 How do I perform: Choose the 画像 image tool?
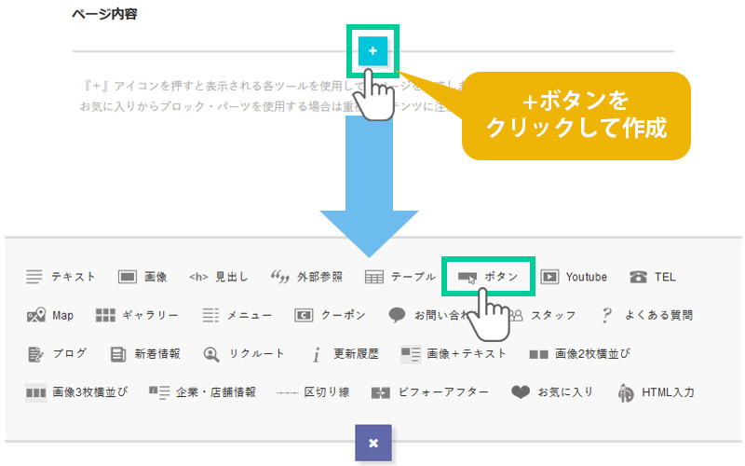coord(142,277)
